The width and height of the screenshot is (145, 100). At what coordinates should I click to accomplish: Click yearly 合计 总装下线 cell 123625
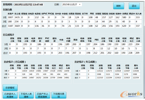click(x=128, y=78)
